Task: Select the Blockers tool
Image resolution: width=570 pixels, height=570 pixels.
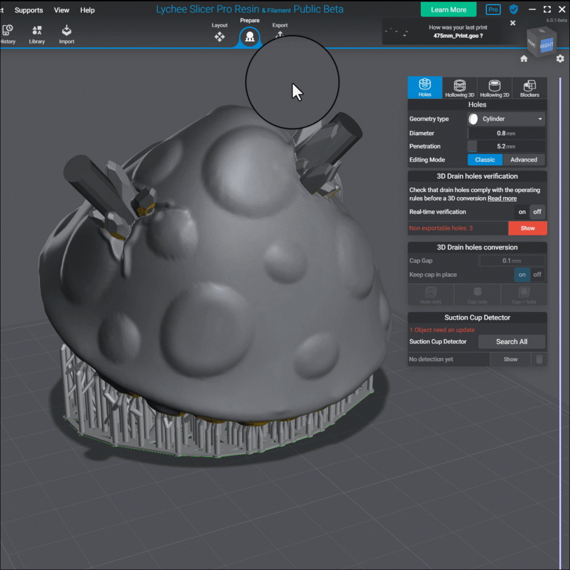Action: tap(529, 87)
